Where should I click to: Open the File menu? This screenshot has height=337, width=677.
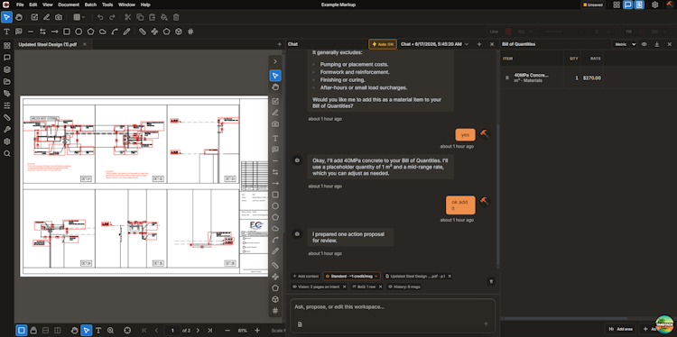pyautogui.click(x=20, y=5)
